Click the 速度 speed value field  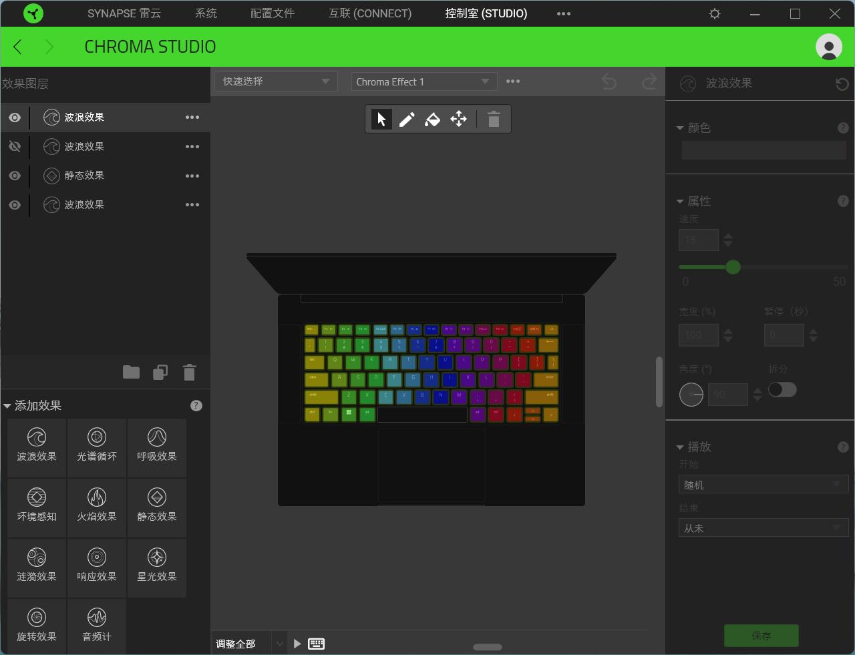[x=699, y=240]
